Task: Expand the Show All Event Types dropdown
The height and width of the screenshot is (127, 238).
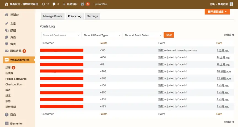Action: pyautogui.click(x=102, y=35)
